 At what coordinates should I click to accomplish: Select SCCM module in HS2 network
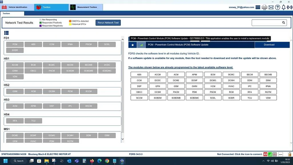click(x=89, y=91)
